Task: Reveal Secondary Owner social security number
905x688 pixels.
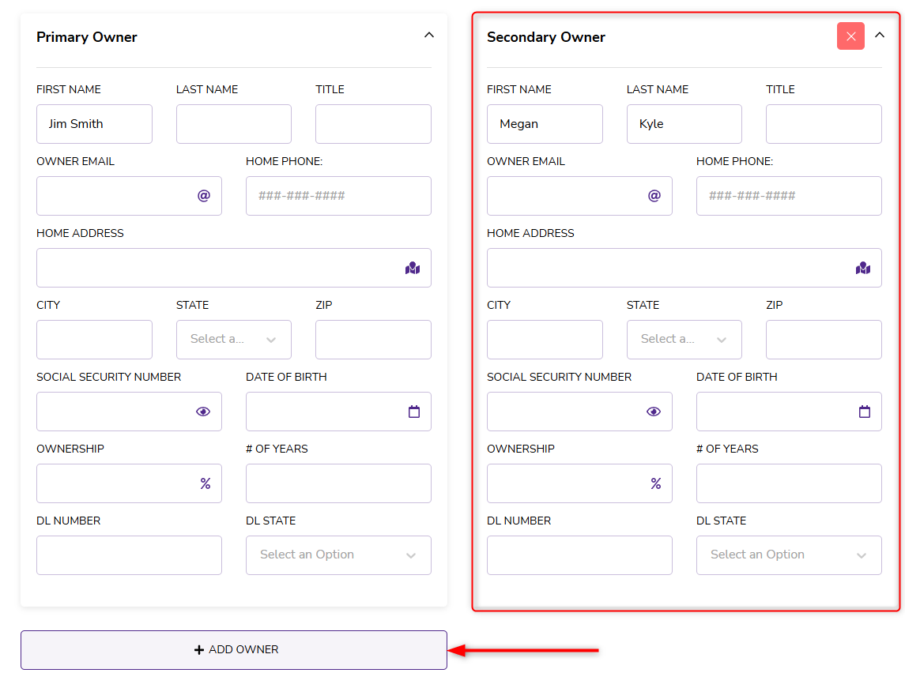Action: (654, 412)
